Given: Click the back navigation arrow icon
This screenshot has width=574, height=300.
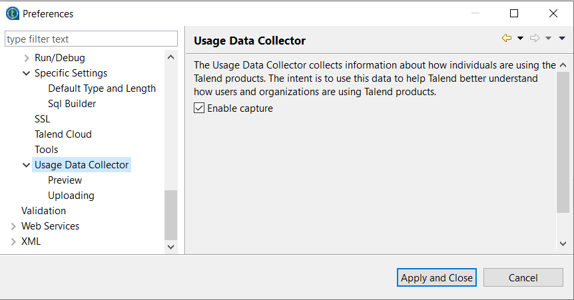Looking at the screenshot, I should point(507,39).
